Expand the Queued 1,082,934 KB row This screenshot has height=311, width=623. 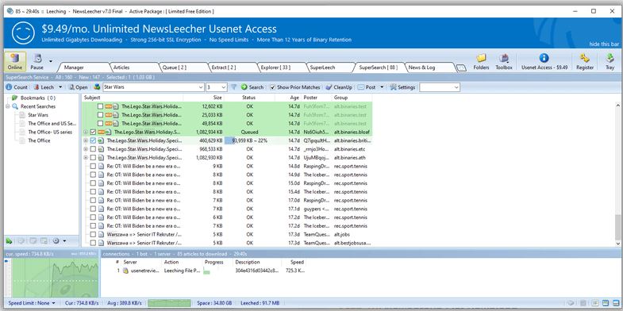point(86,132)
